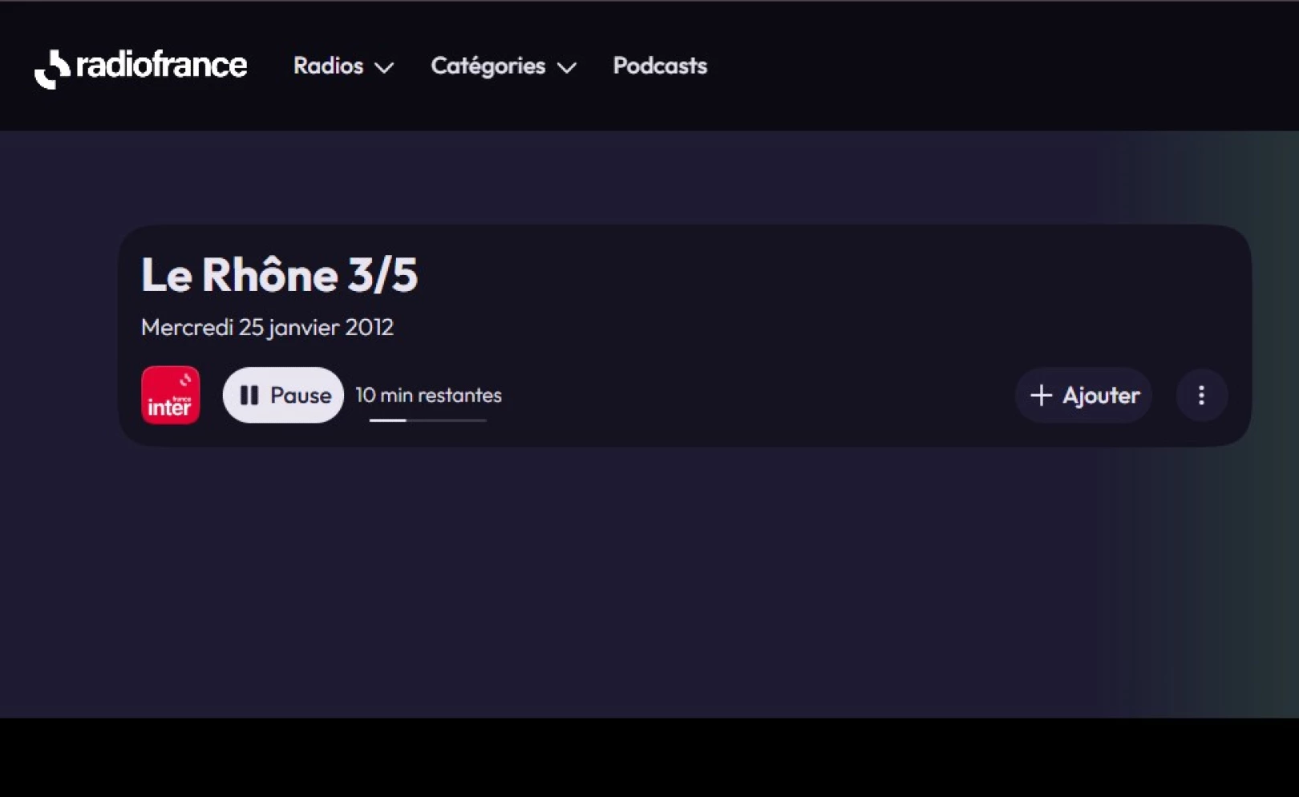The image size is (1299, 797).
Task: Open the Catégories menu
Action: pyautogui.click(x=504, y=66)
